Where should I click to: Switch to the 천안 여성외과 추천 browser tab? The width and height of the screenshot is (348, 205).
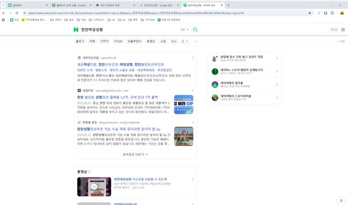(116, 5)
